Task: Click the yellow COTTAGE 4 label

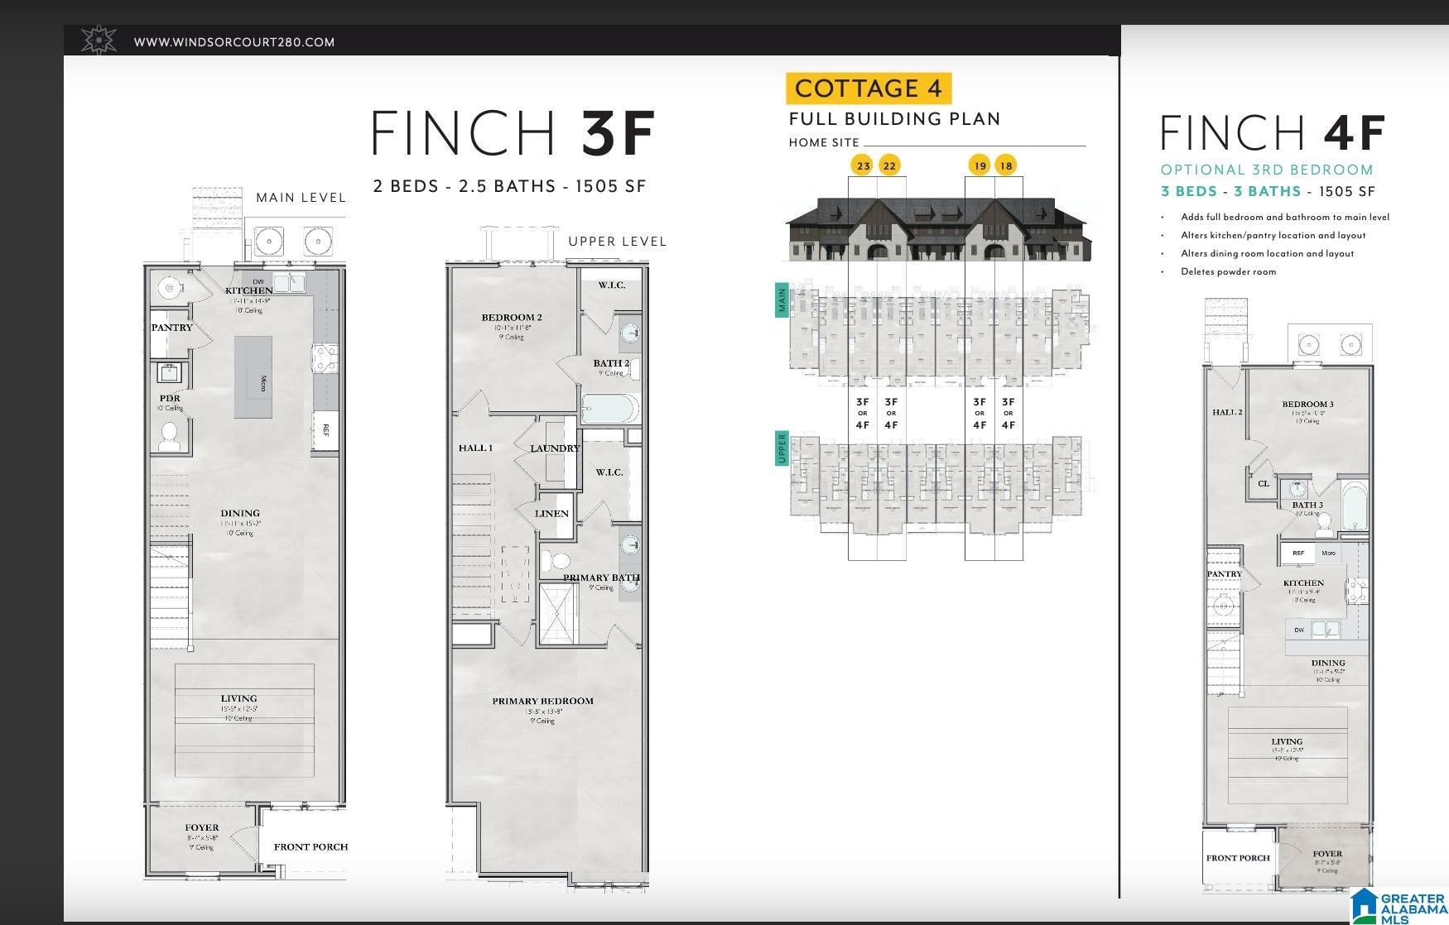Action: [x=869, y=88]
